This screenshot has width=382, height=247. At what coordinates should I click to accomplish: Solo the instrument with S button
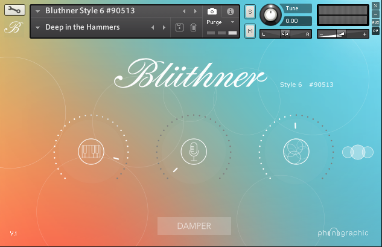(250, 11)
